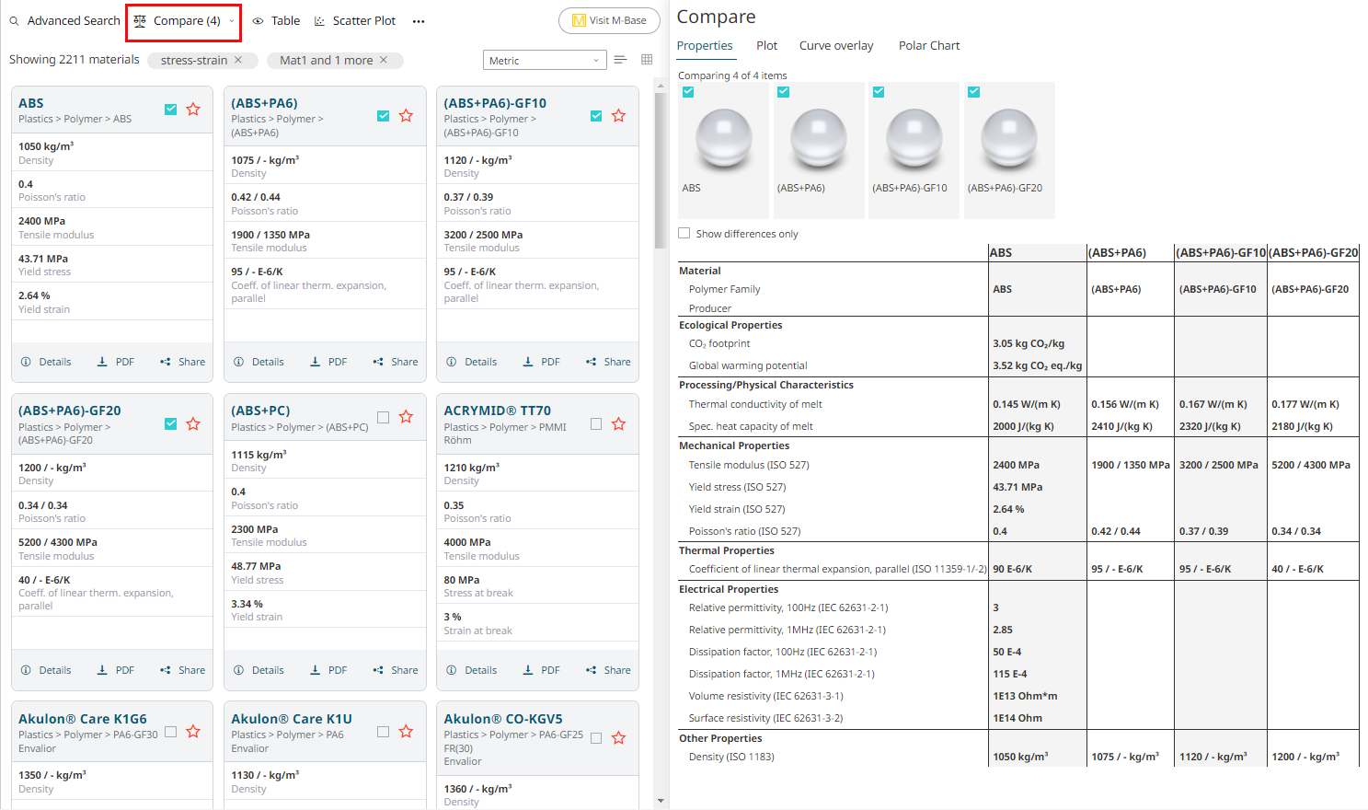Select the (ABS+PA6) sphere thumbnail
1368x810 pixels.
819,138
